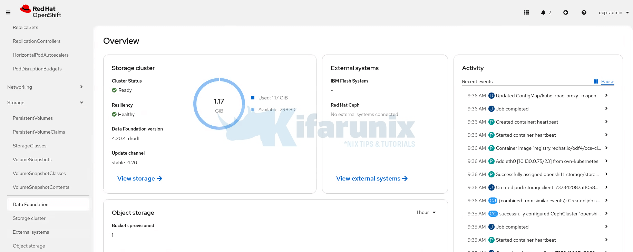Open the ReplicaSets nav item
Screen dimensions: 633x252
26,27
